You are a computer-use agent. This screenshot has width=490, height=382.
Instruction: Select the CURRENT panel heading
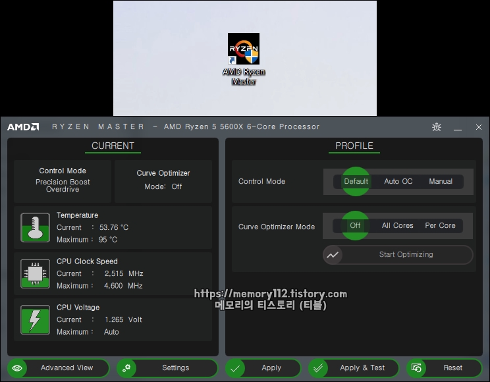point(113,146)
